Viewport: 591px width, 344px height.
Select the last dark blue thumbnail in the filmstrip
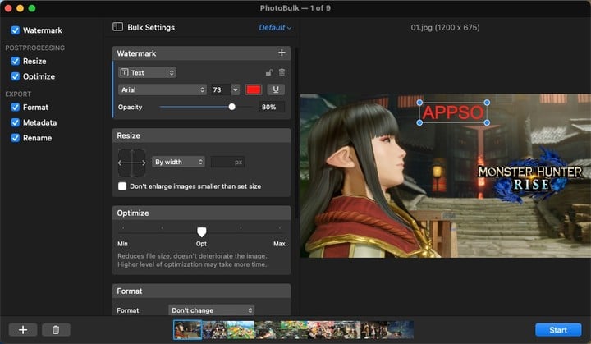coord(401,330)
